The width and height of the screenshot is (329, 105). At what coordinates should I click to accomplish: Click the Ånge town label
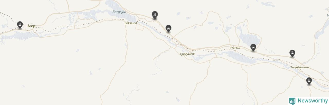coord(32,26)
